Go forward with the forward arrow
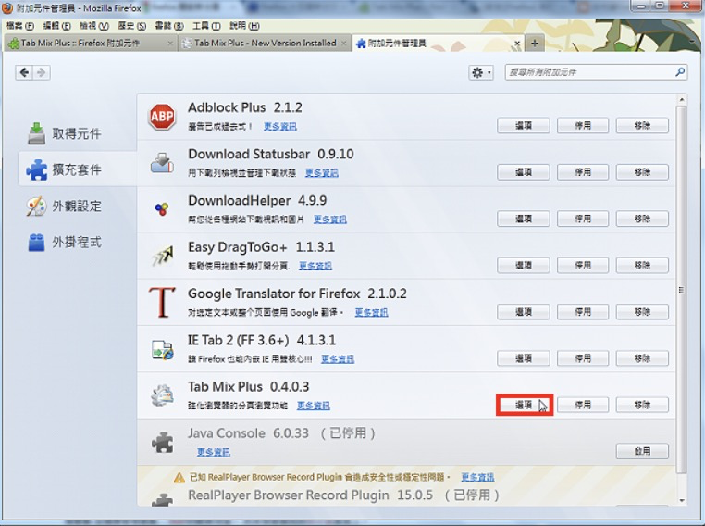The image size is (705, 526). [x=41, y=72]
